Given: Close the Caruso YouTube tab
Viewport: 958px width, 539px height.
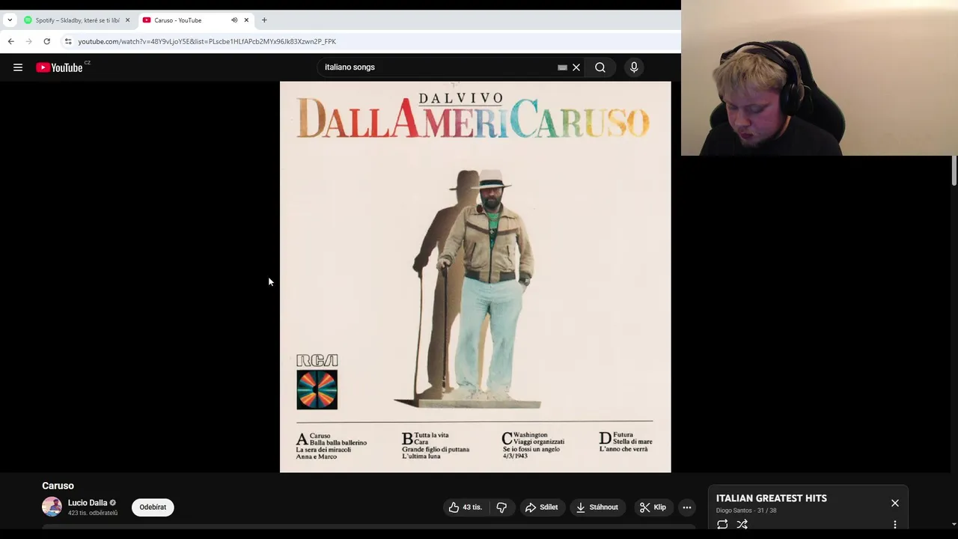Looking at the screenshot, I should coord(246,20).
